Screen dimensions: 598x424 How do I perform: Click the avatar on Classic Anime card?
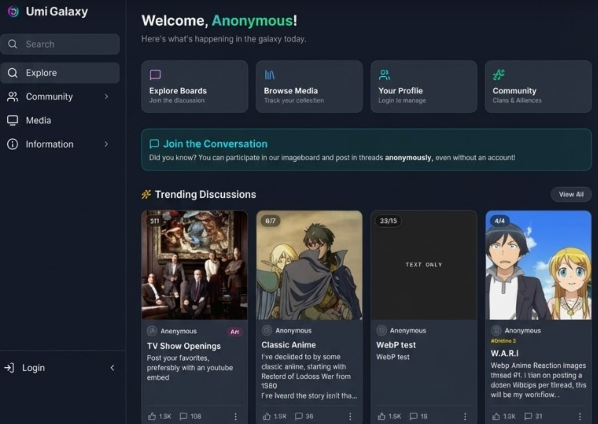[x=267, y=330]
